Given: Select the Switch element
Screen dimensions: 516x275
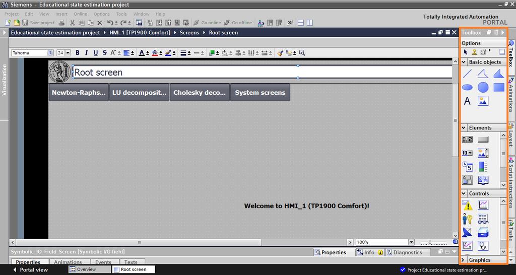Looking at the screenshot, I should tap(467, 180).
